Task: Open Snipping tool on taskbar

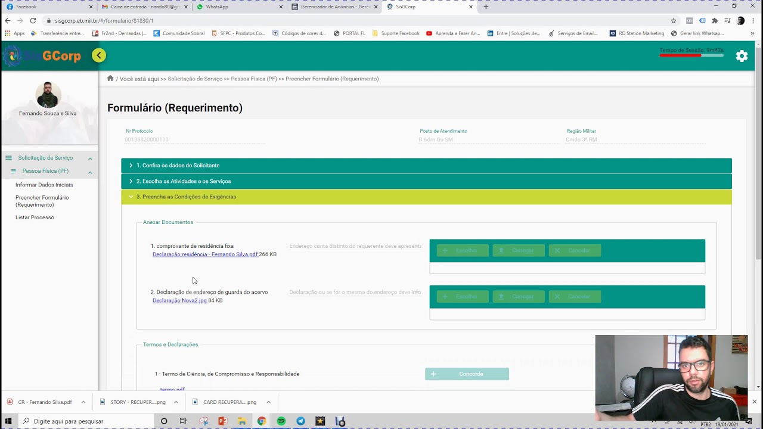Action: click(203, 421)
